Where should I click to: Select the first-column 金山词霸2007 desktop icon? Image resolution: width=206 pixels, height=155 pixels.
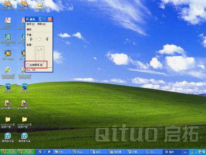(x=8, y=105)
